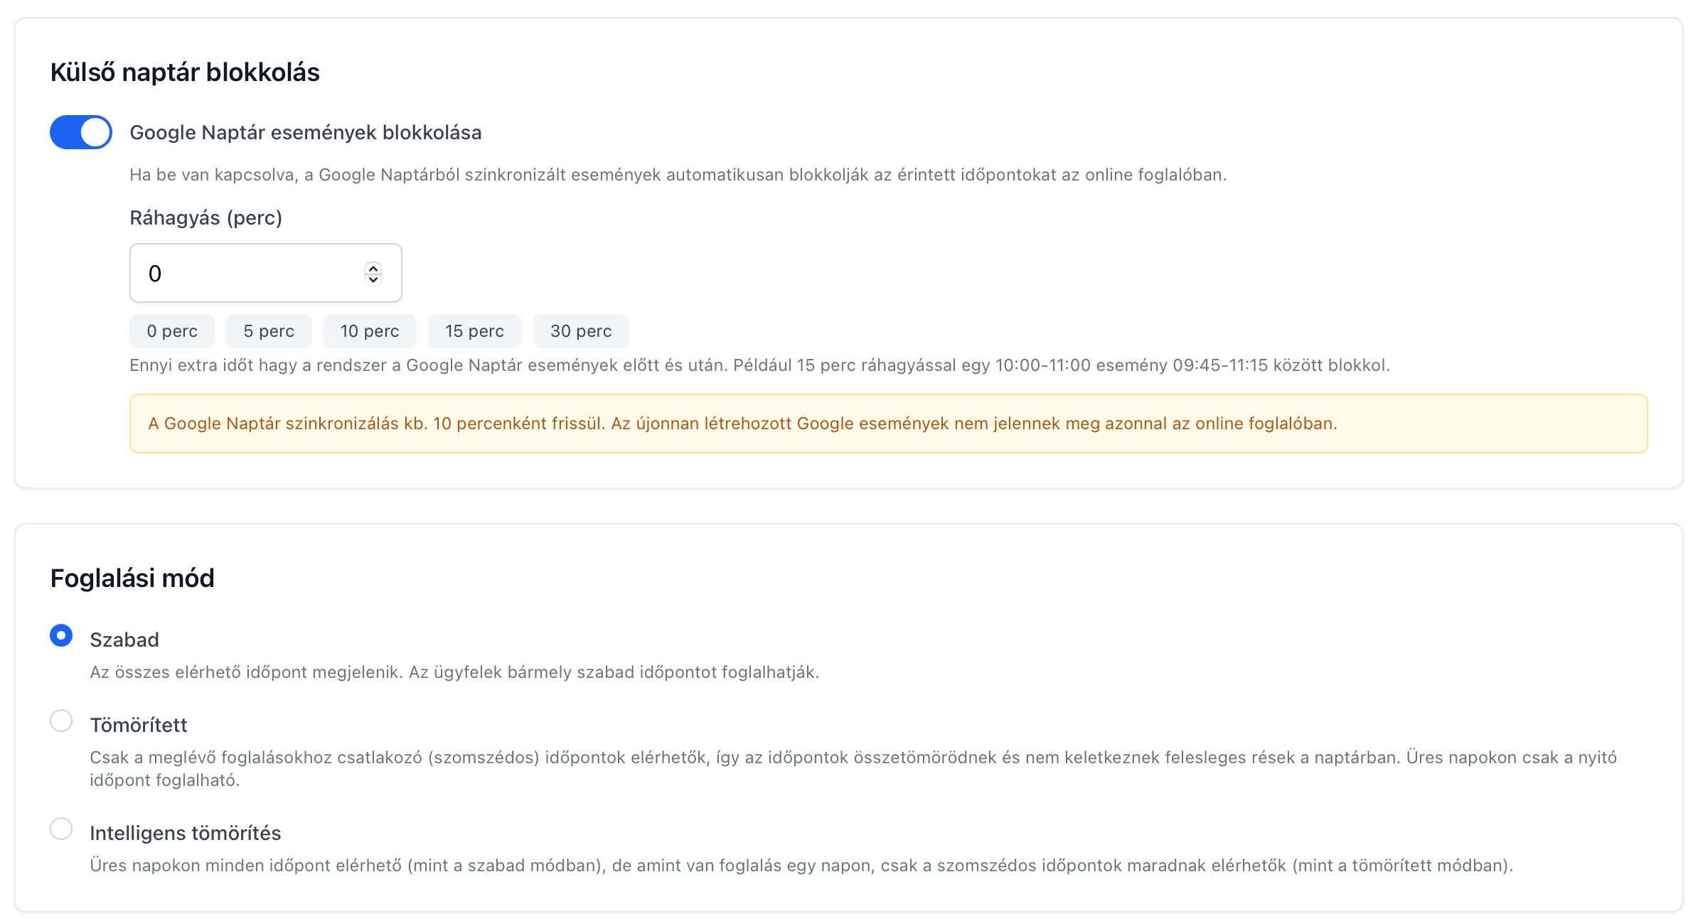Viewport: 1688px width, 921px height.
Task: Select the 15 perc preset
Action: pos(474,331)
